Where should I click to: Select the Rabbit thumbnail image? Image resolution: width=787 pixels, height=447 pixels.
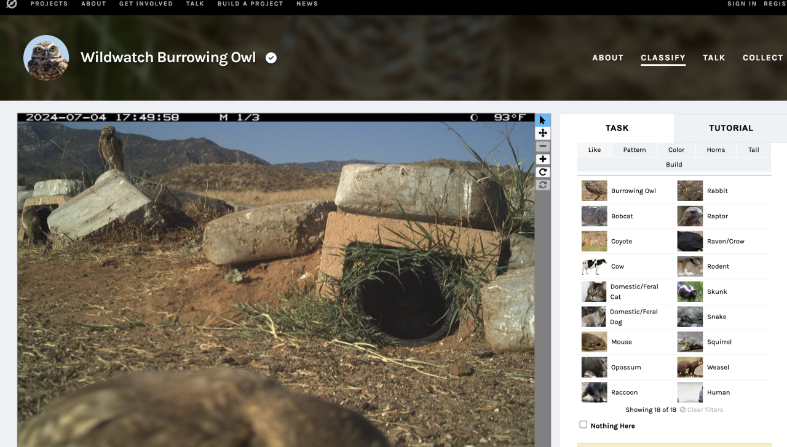click(690, 191)
